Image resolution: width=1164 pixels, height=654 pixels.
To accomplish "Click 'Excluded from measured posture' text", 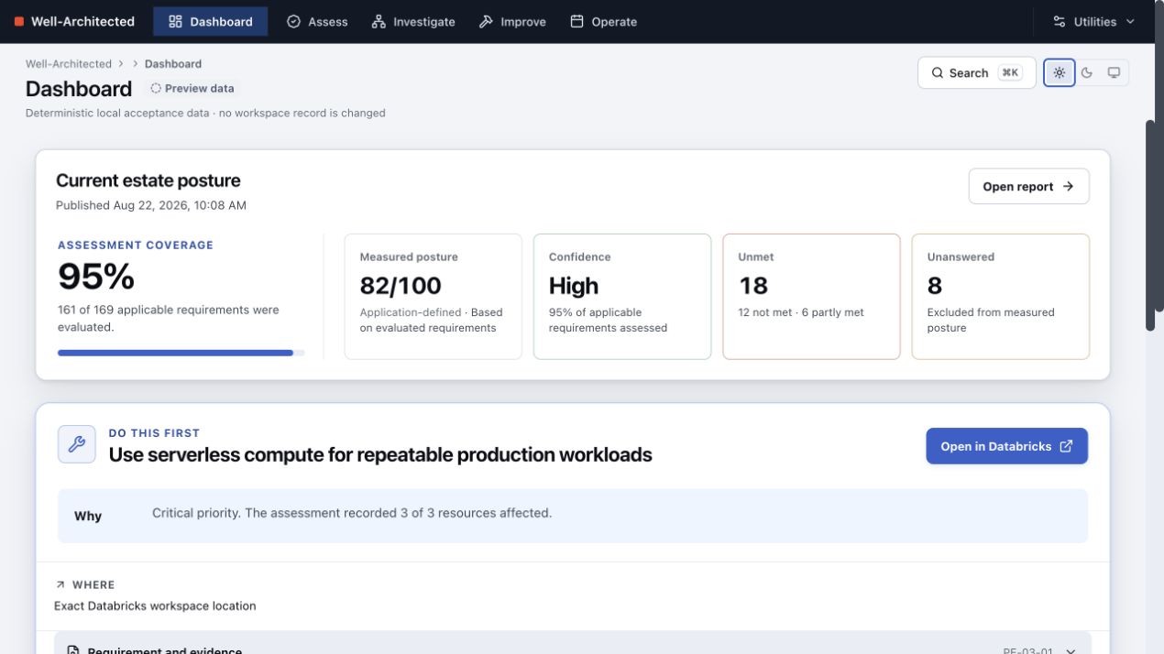I will click(991, 320).
